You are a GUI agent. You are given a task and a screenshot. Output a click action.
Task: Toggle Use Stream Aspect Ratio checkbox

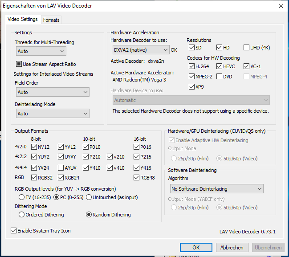tap(19, 64)
